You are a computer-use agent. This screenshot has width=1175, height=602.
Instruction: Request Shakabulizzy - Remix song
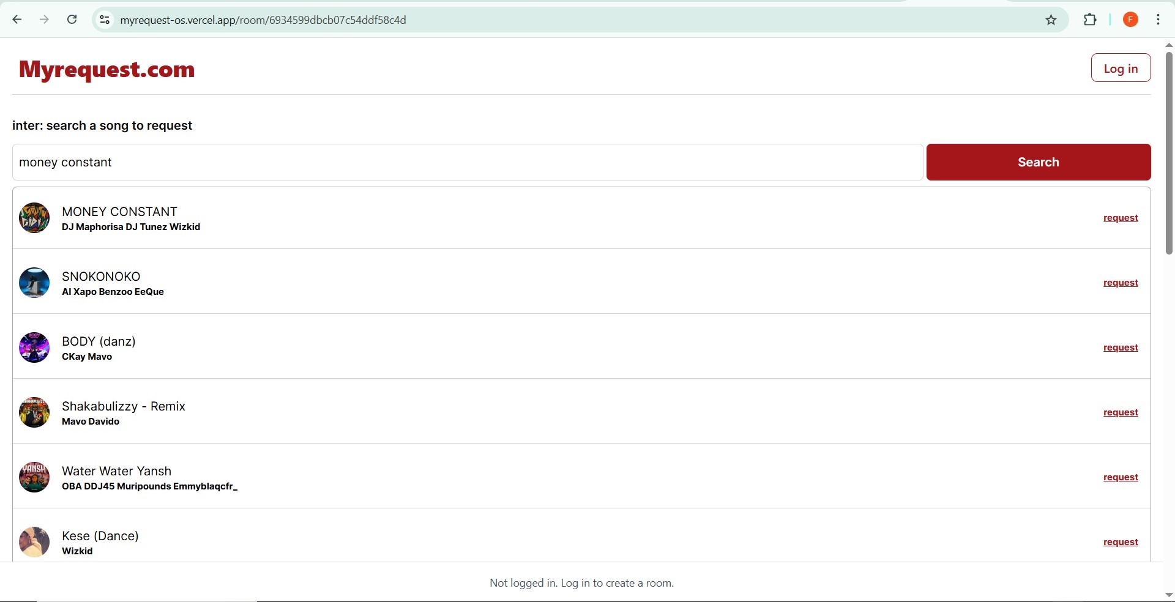coord(1120,412)
